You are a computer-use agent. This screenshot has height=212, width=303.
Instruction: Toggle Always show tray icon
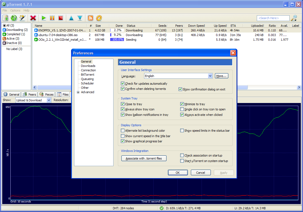point(123,109)
